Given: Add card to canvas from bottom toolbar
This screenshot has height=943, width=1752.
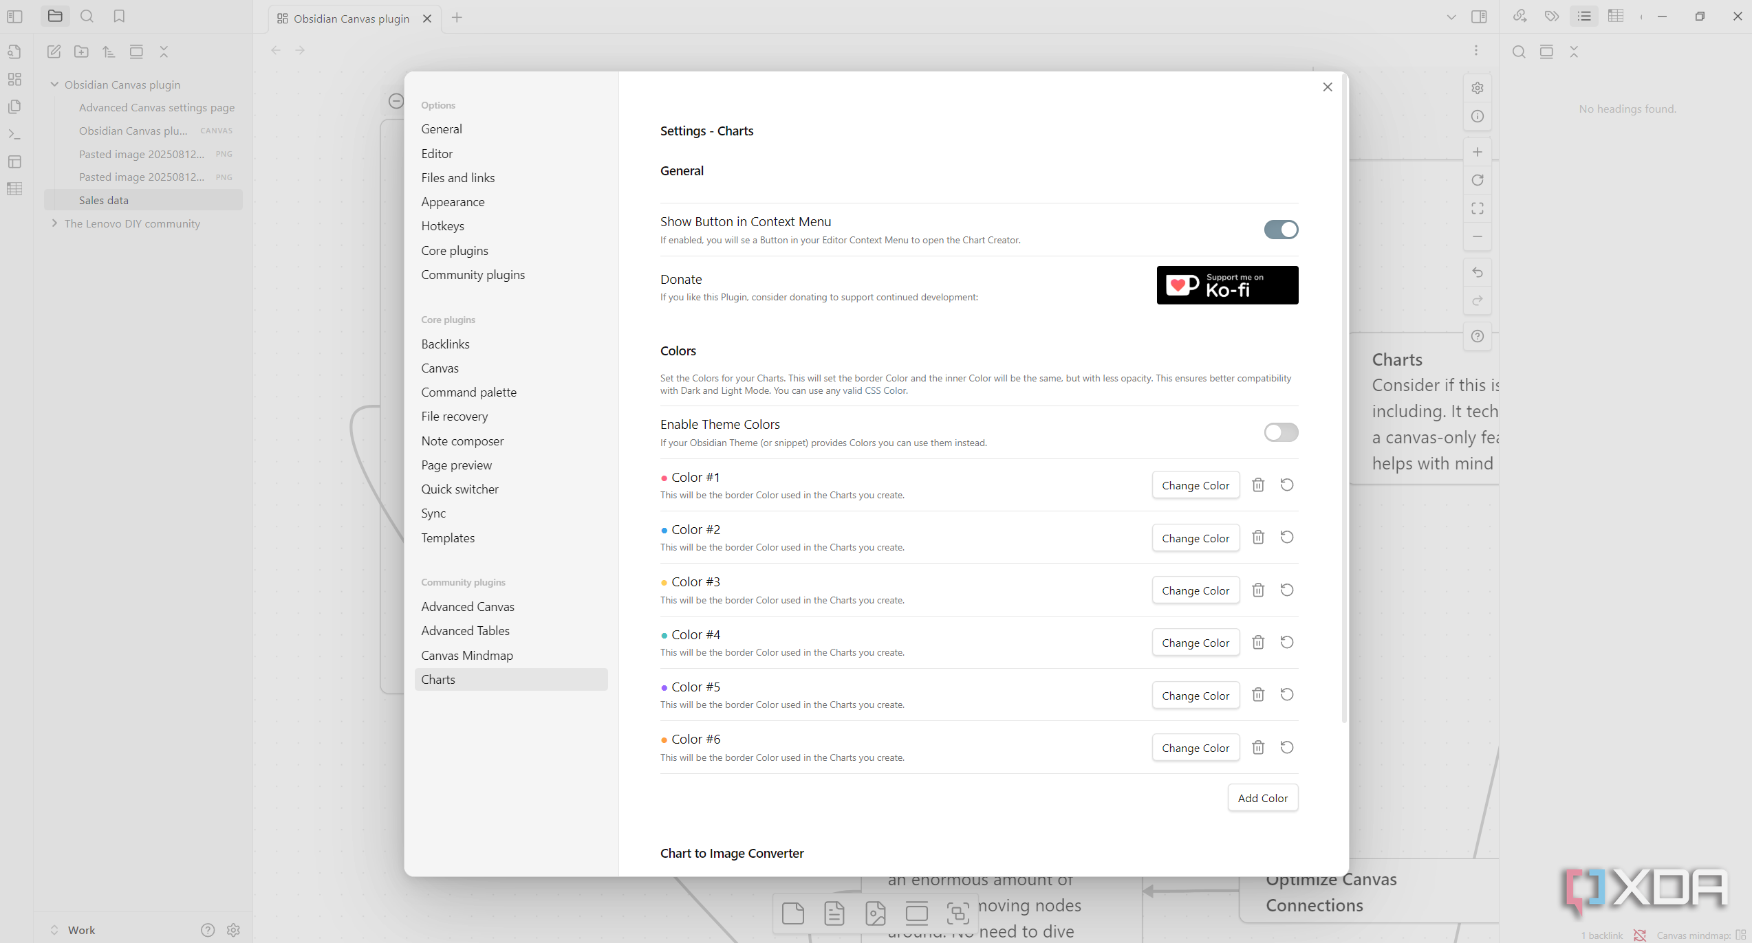Looking at the screenshot, I should (x=793, y=913).
